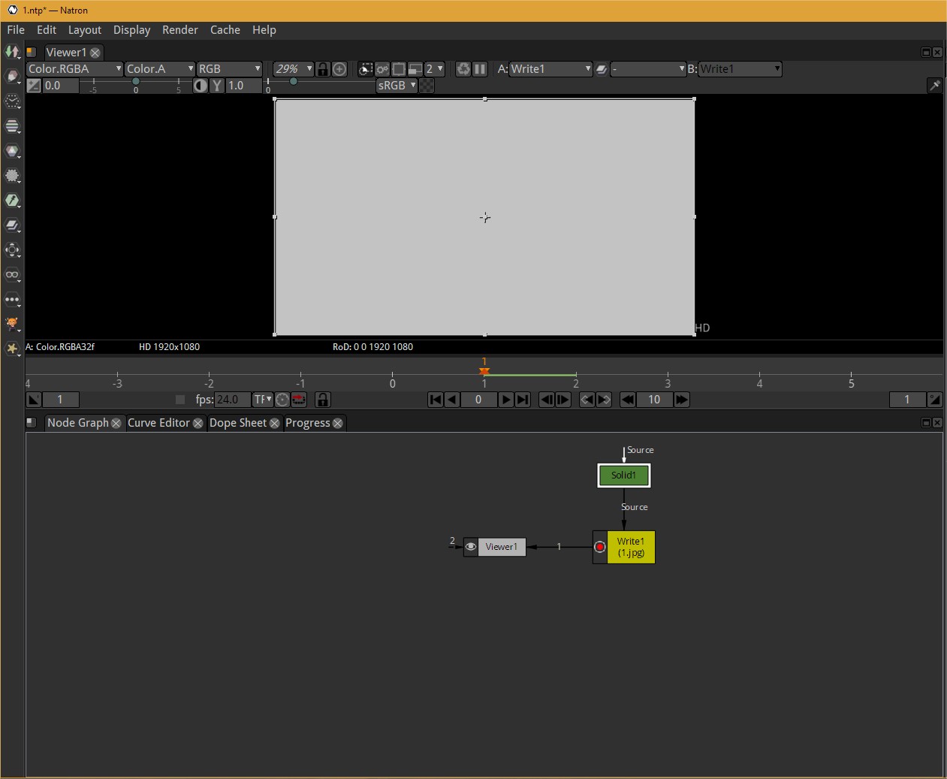
Task: Open the sRGB colorspace dropdown
Action: pos(397,86)
